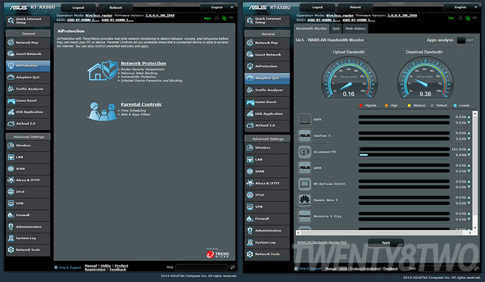Screen dimensions: 485x282
Task: Click Reboot in the left window
Action: tap(116, 7)
